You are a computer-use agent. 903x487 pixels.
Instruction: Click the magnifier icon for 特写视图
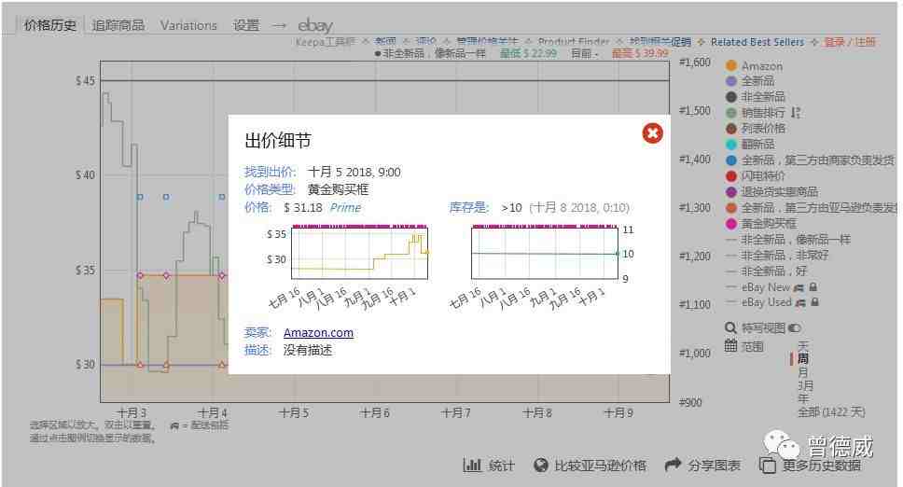(x=730, y=327)
